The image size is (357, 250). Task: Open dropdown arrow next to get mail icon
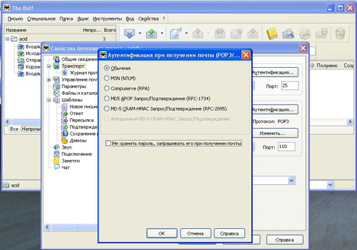[x=140, y=34]
